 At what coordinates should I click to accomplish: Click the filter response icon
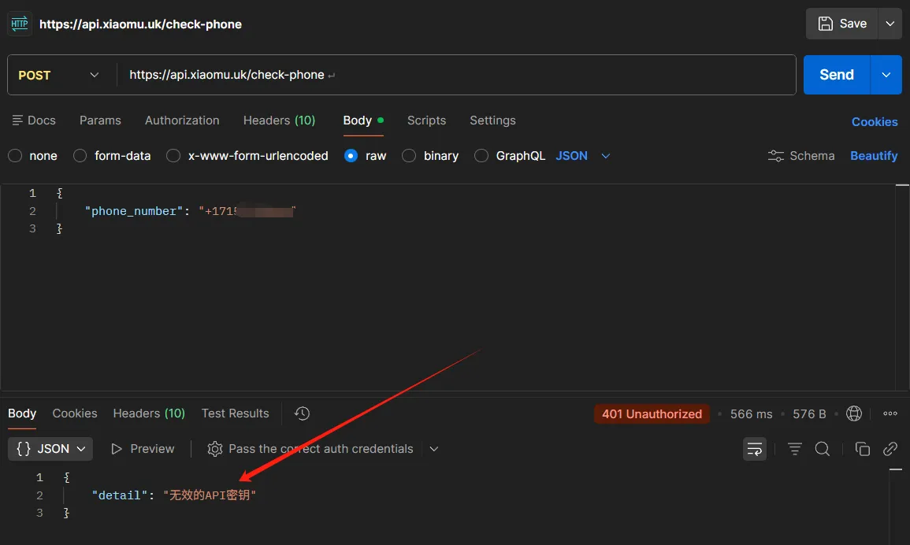coord(795,449)
